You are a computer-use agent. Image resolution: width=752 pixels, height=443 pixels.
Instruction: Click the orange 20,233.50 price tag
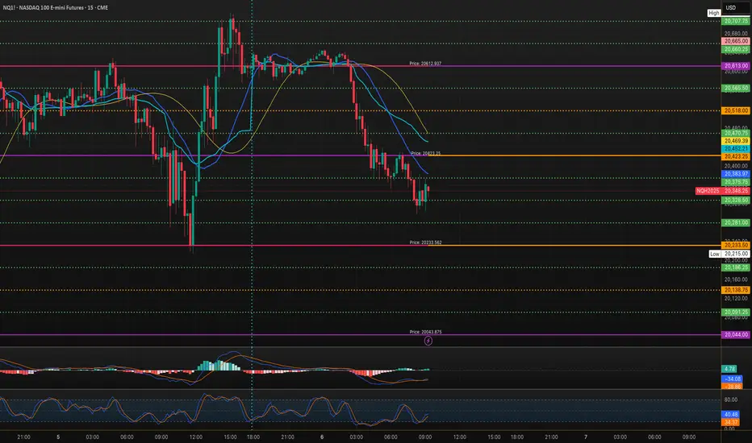[736, 245]
